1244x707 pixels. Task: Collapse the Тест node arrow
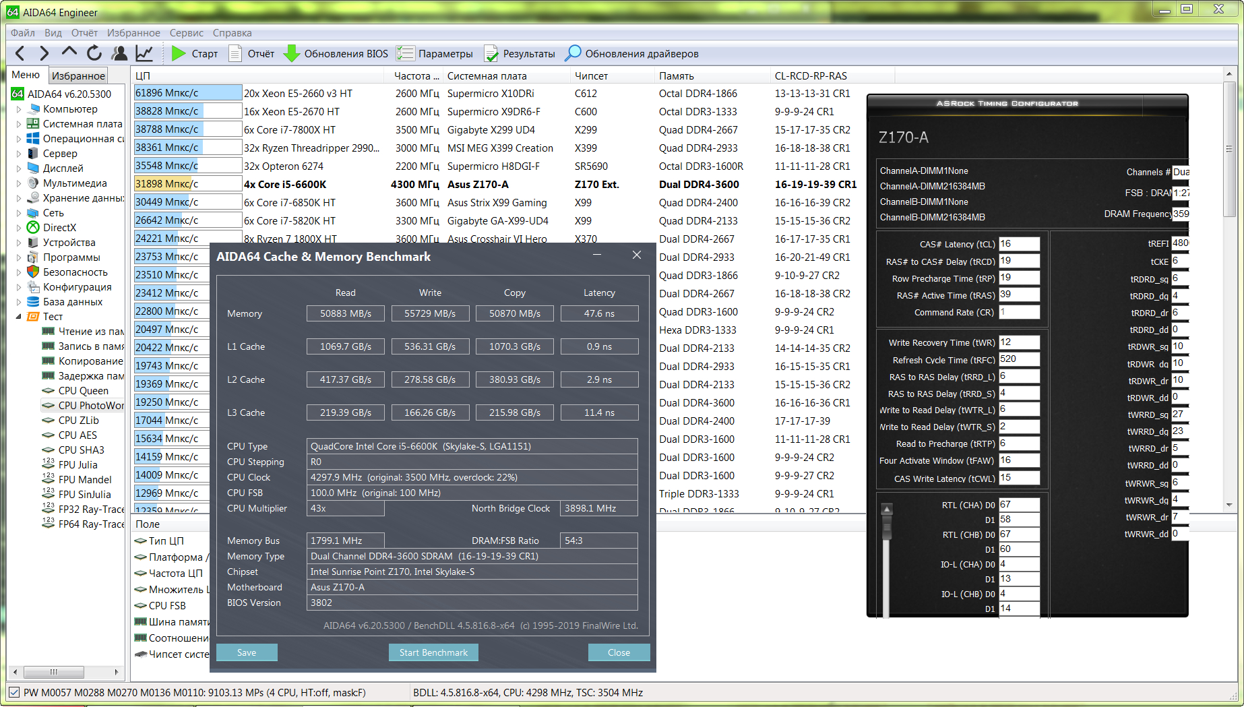pyautogui.click(x=19, y=317)
